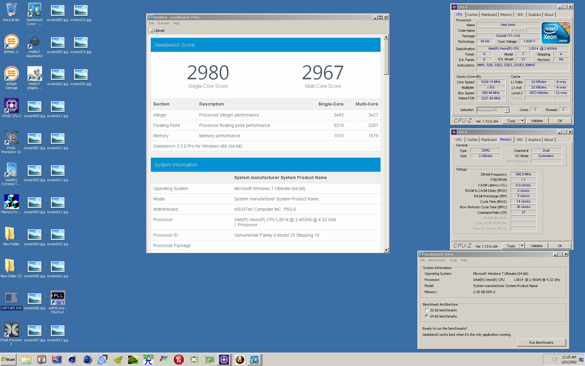
Task: Click scroll up arrow in Geekbench results
Action: 386,37
